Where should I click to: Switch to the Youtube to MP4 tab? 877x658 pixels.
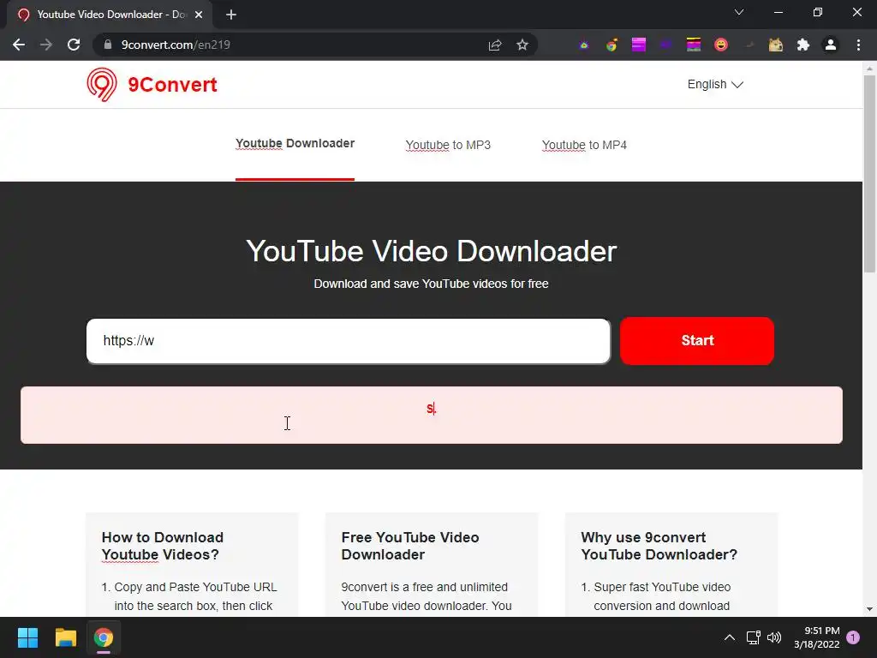pyautogui.click(x=584, y=145)
